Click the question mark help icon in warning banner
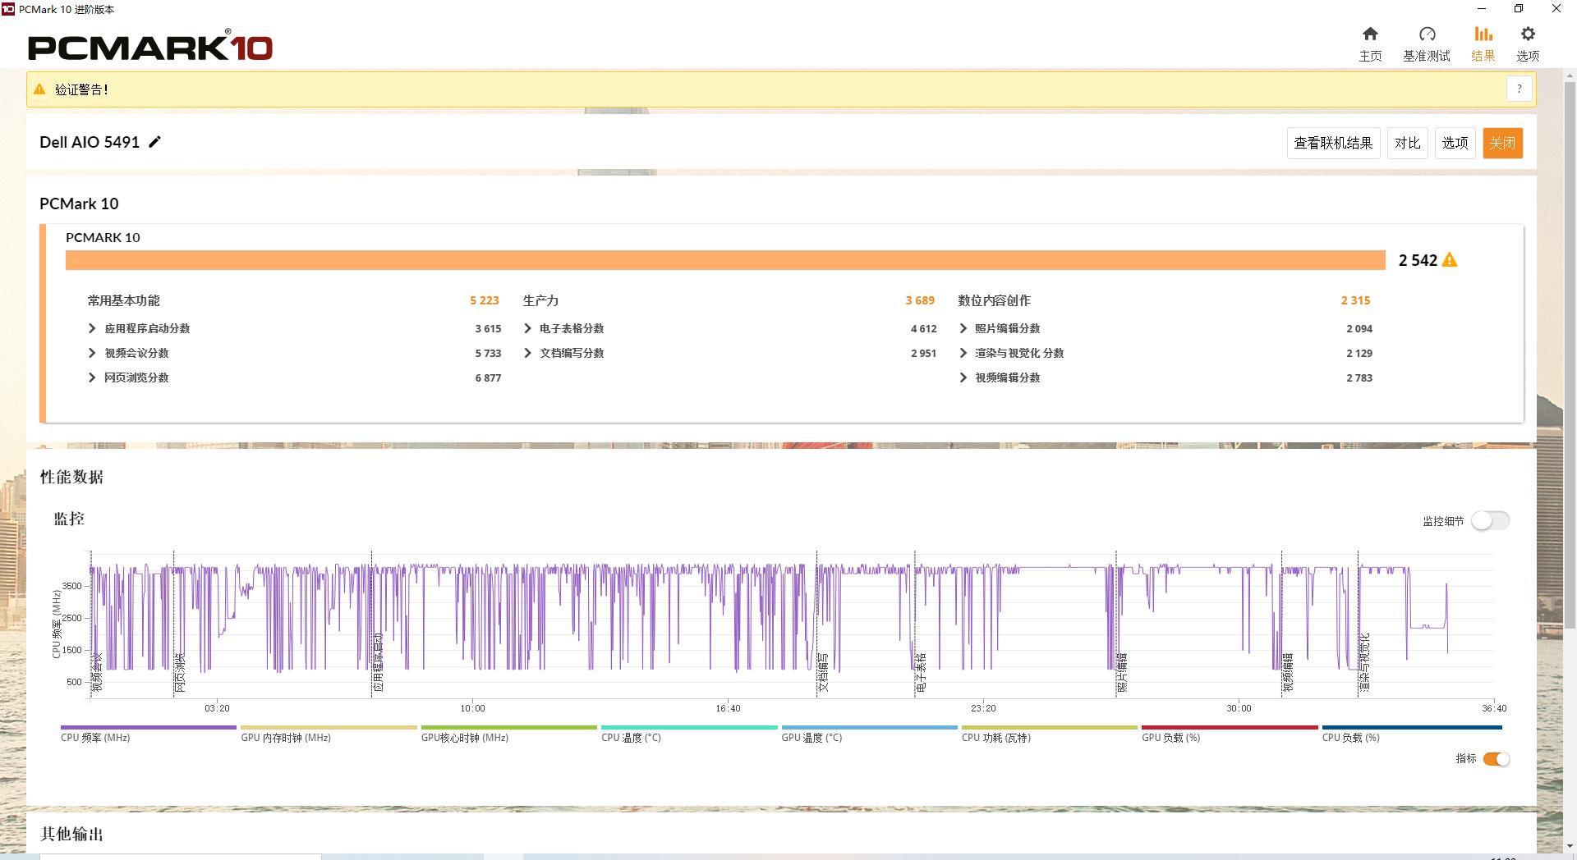 click(x=1519, y=89)
